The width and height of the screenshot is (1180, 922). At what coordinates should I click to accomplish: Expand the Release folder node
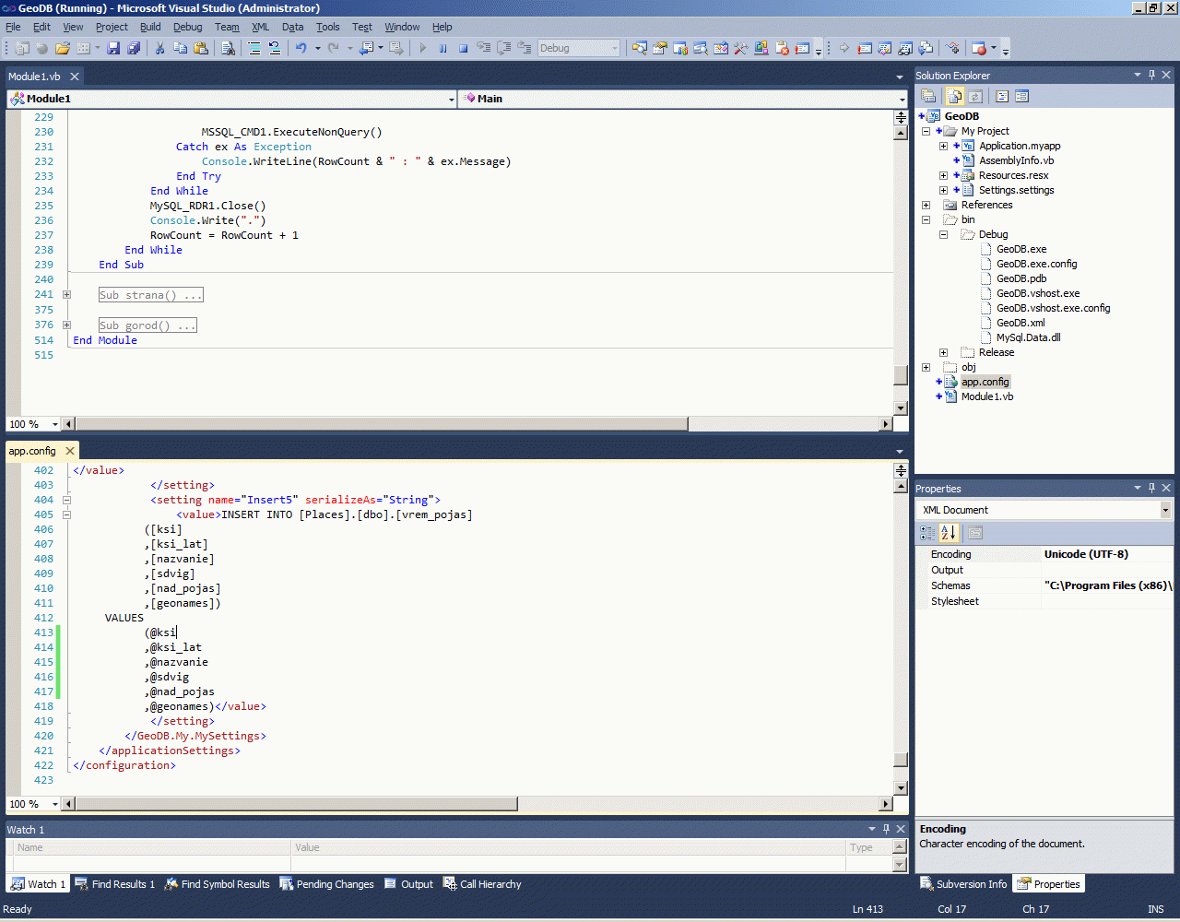[943, 352]
